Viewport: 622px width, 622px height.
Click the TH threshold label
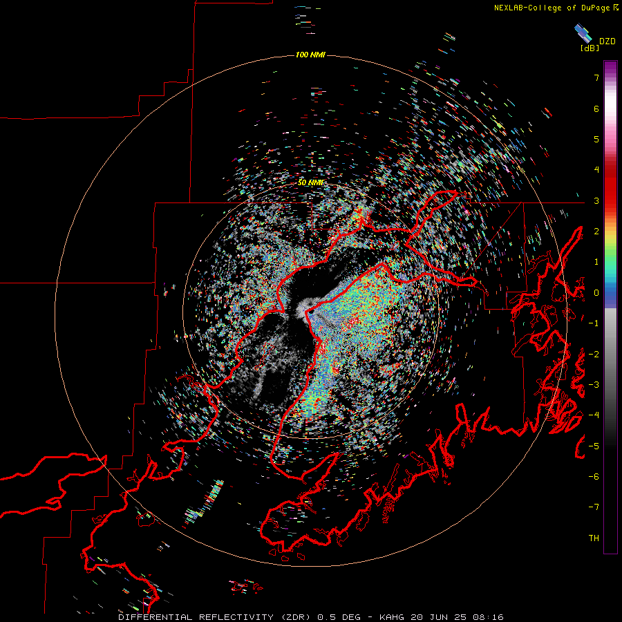tap(594, 538)
